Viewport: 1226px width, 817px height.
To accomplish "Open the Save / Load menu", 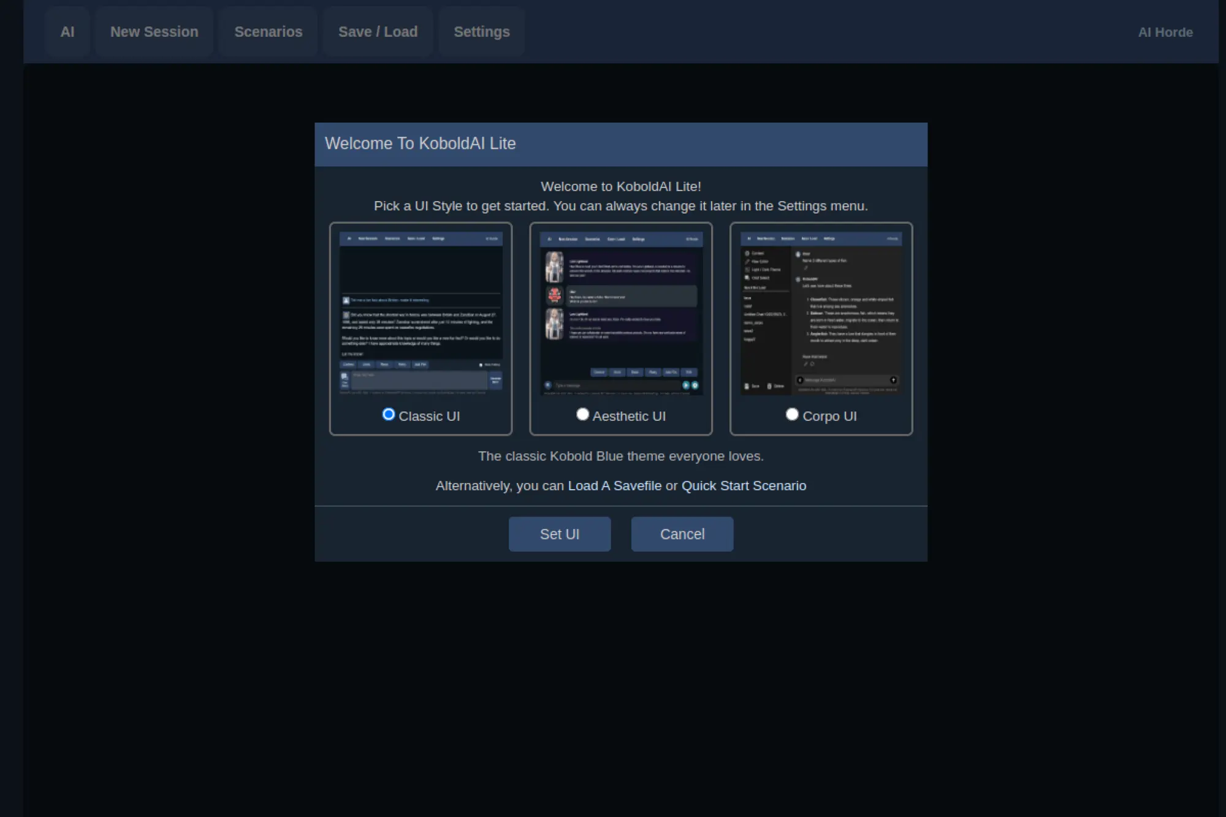I will [378, 32].
